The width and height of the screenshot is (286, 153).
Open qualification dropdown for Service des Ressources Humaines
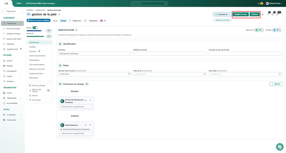[76, 107]
